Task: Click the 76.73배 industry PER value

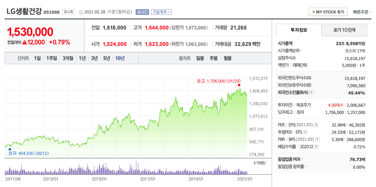Action: 358,159
